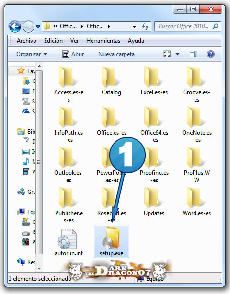Select Libraries in navigation pane
Image resolution: width=230 pixels, height=294 pixels.
coord(26,131)
